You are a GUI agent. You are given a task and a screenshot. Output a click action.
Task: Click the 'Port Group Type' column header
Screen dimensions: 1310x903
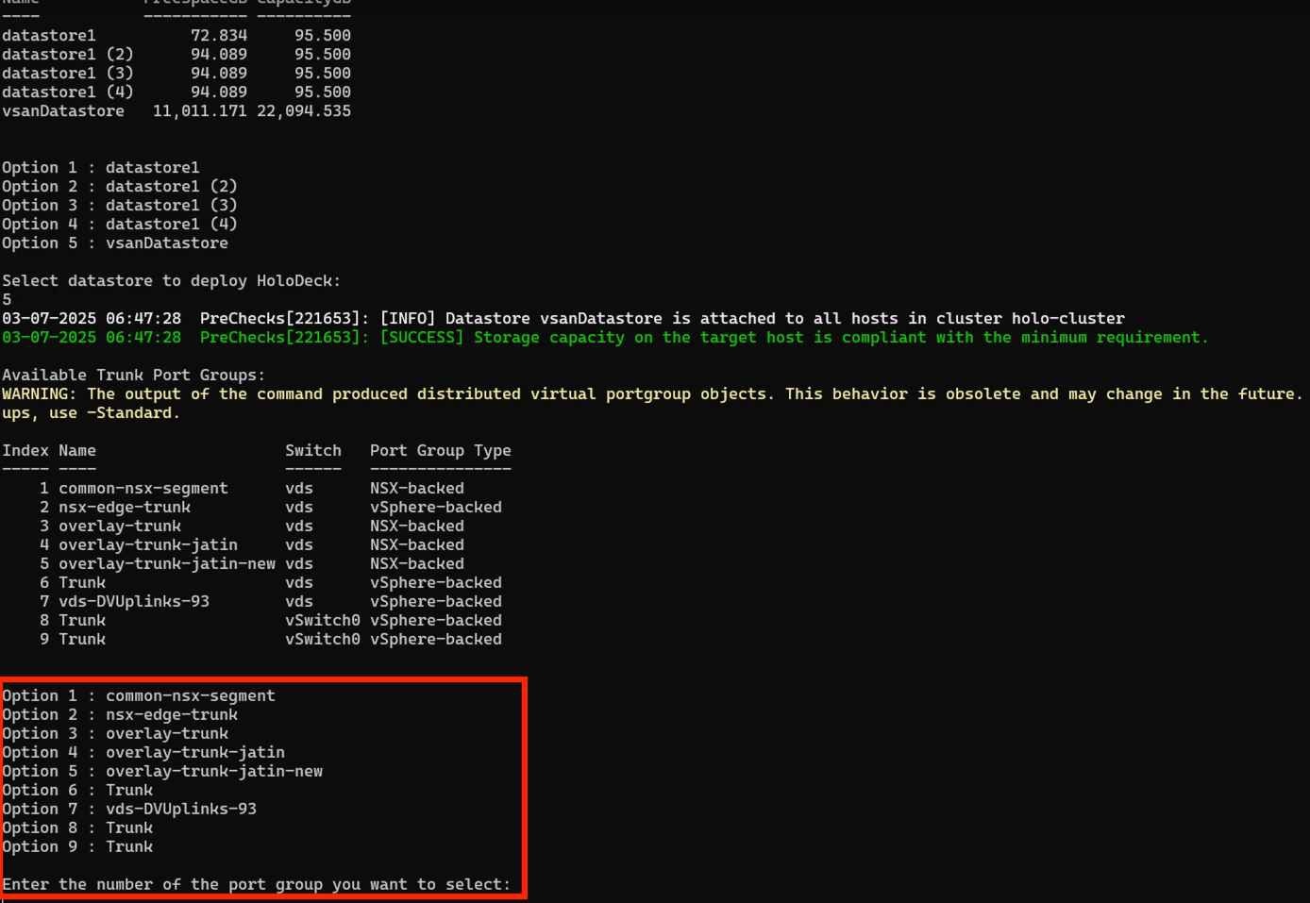[440, 450]
